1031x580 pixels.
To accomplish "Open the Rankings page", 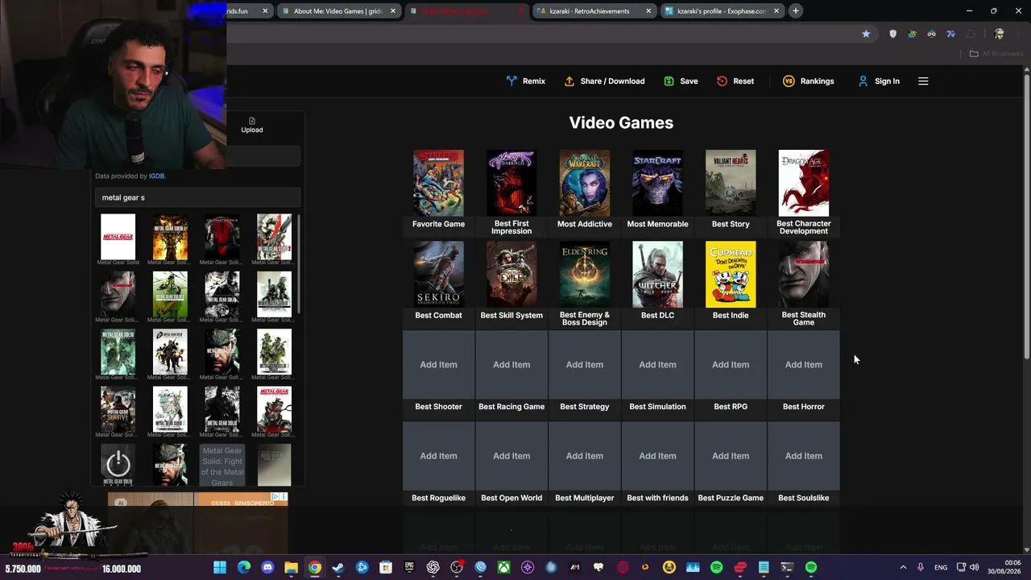I will click(x=809, y=81).
